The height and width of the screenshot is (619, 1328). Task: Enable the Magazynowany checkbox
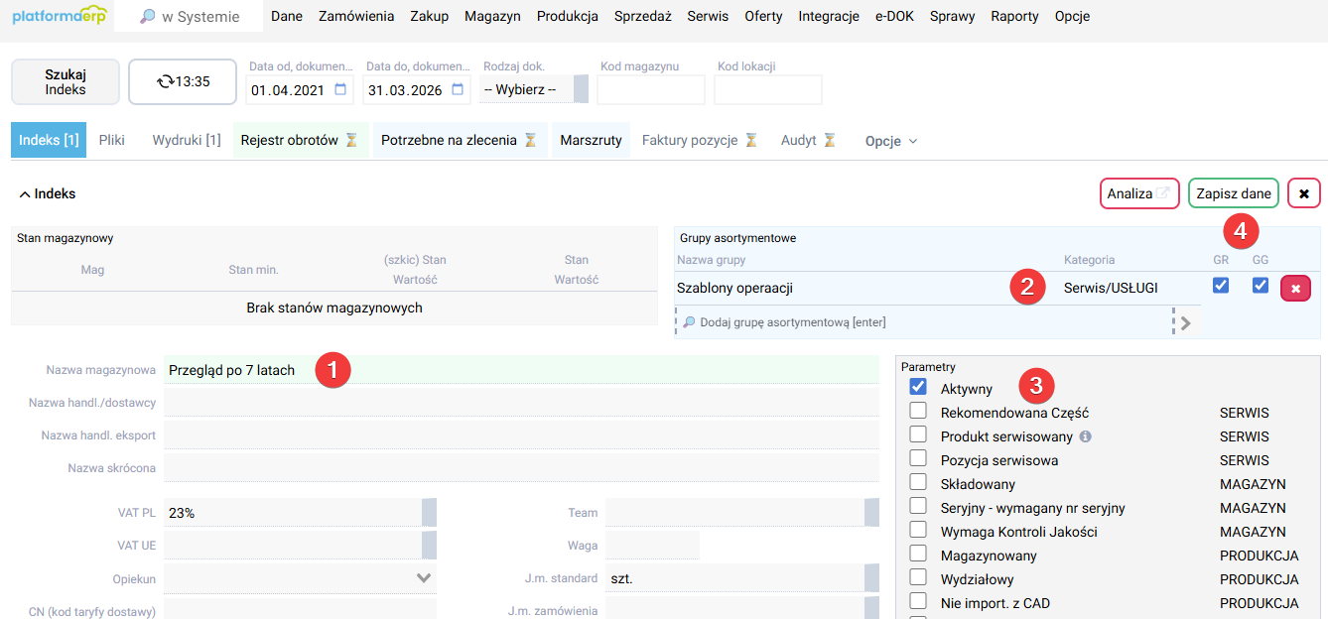[x=918, y=555]
